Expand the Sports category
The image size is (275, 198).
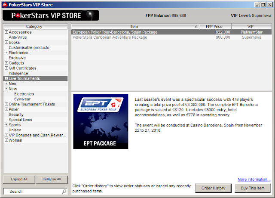[x=6, y=124]
